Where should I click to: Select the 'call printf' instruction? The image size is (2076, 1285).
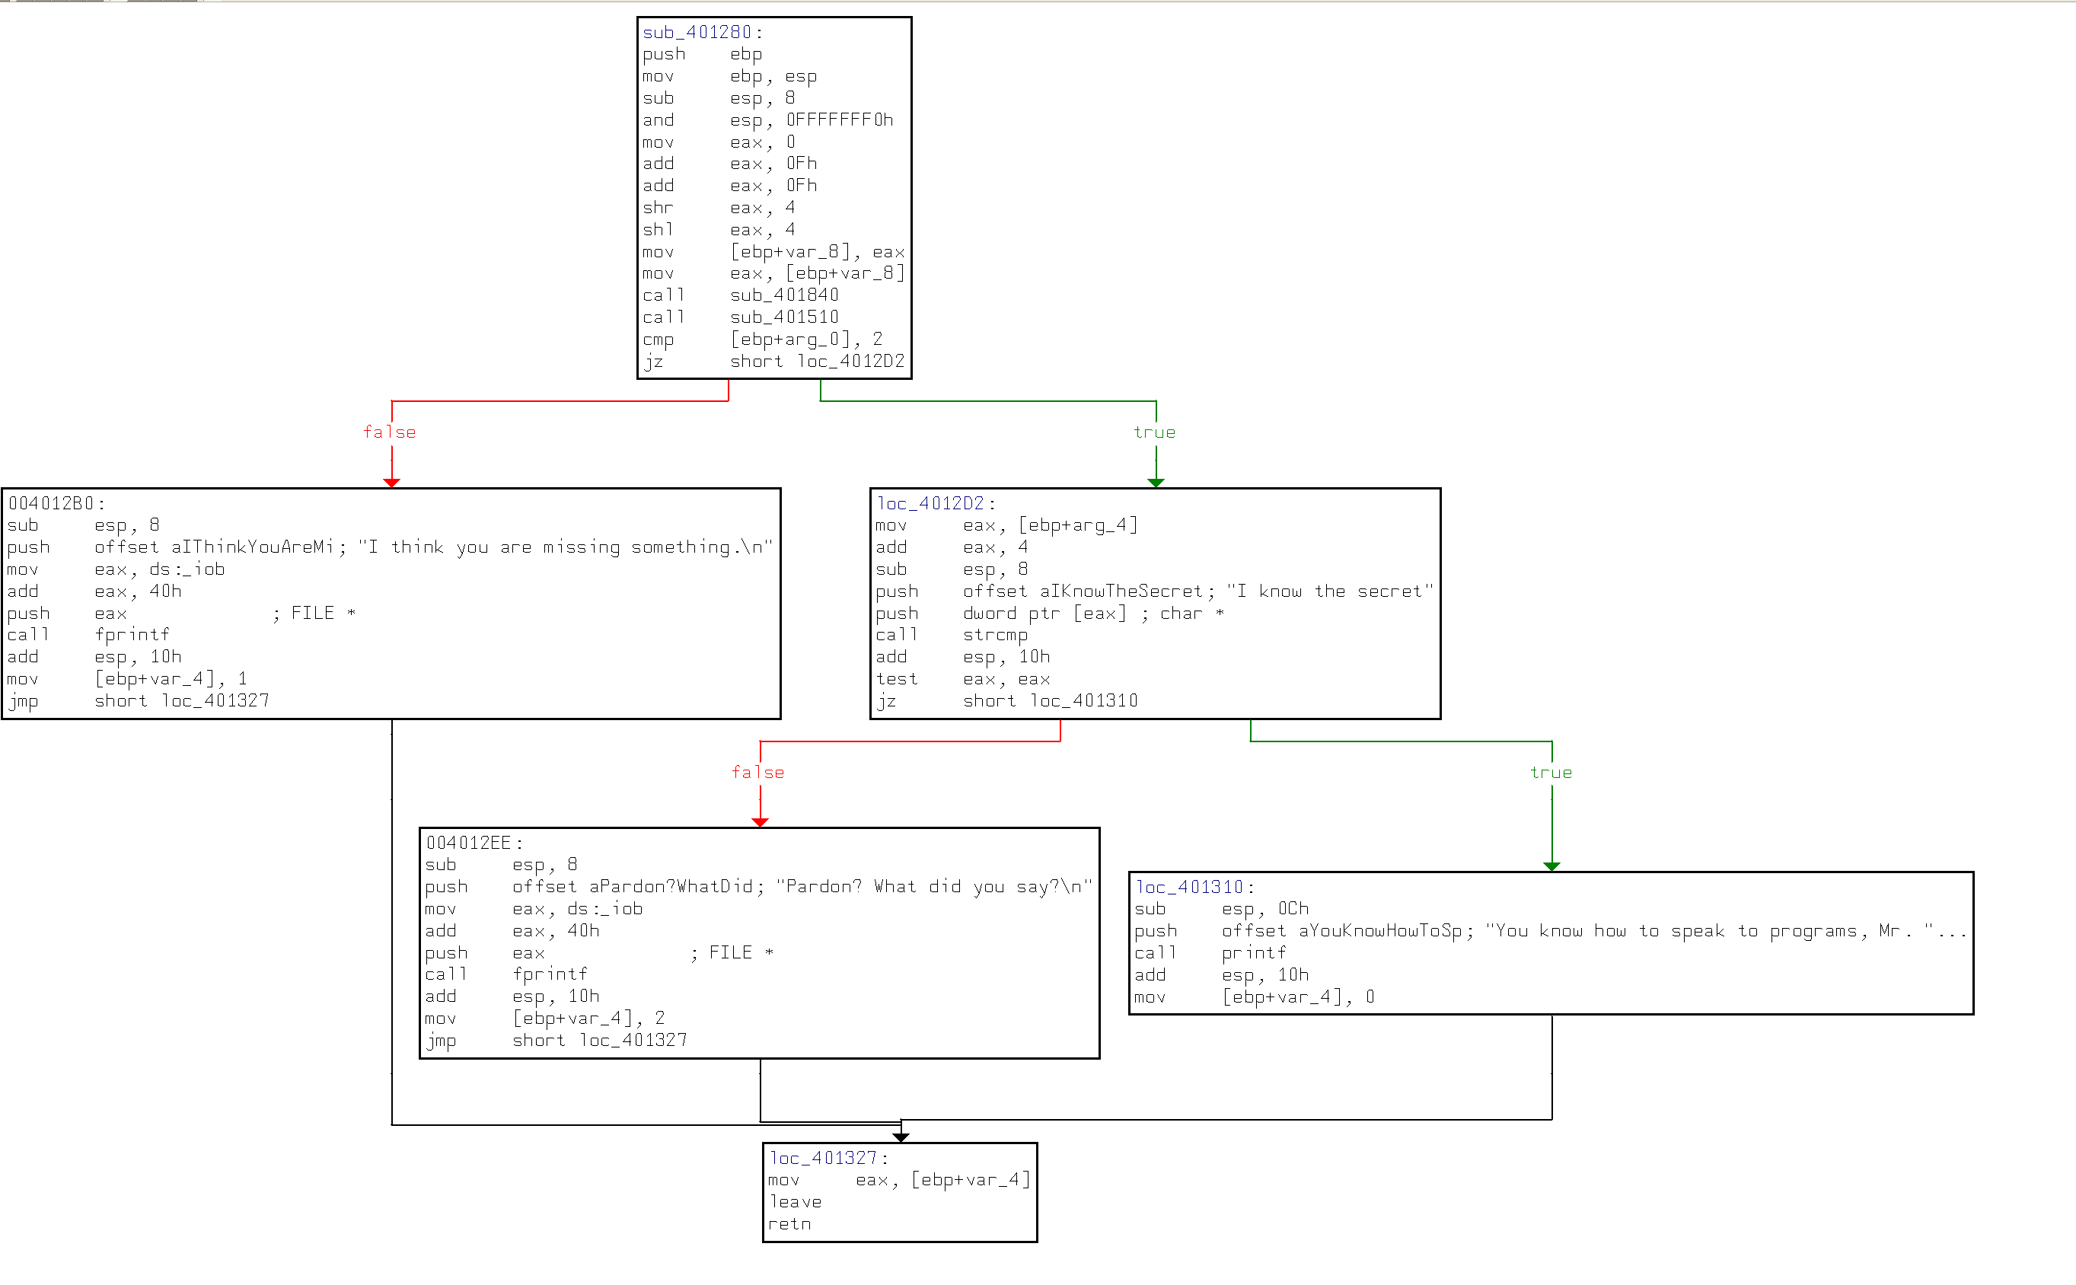(x=1211, y=954)
